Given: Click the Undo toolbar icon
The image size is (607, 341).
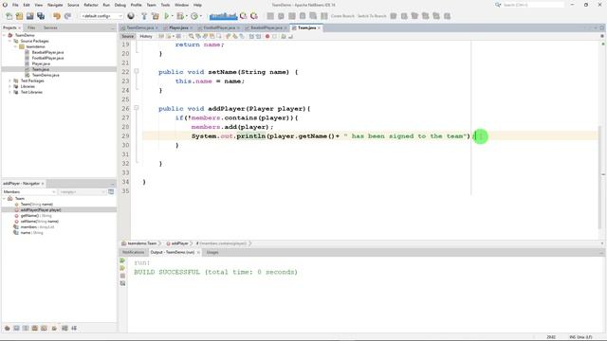Looking at the screenshot, I should 57,16.
